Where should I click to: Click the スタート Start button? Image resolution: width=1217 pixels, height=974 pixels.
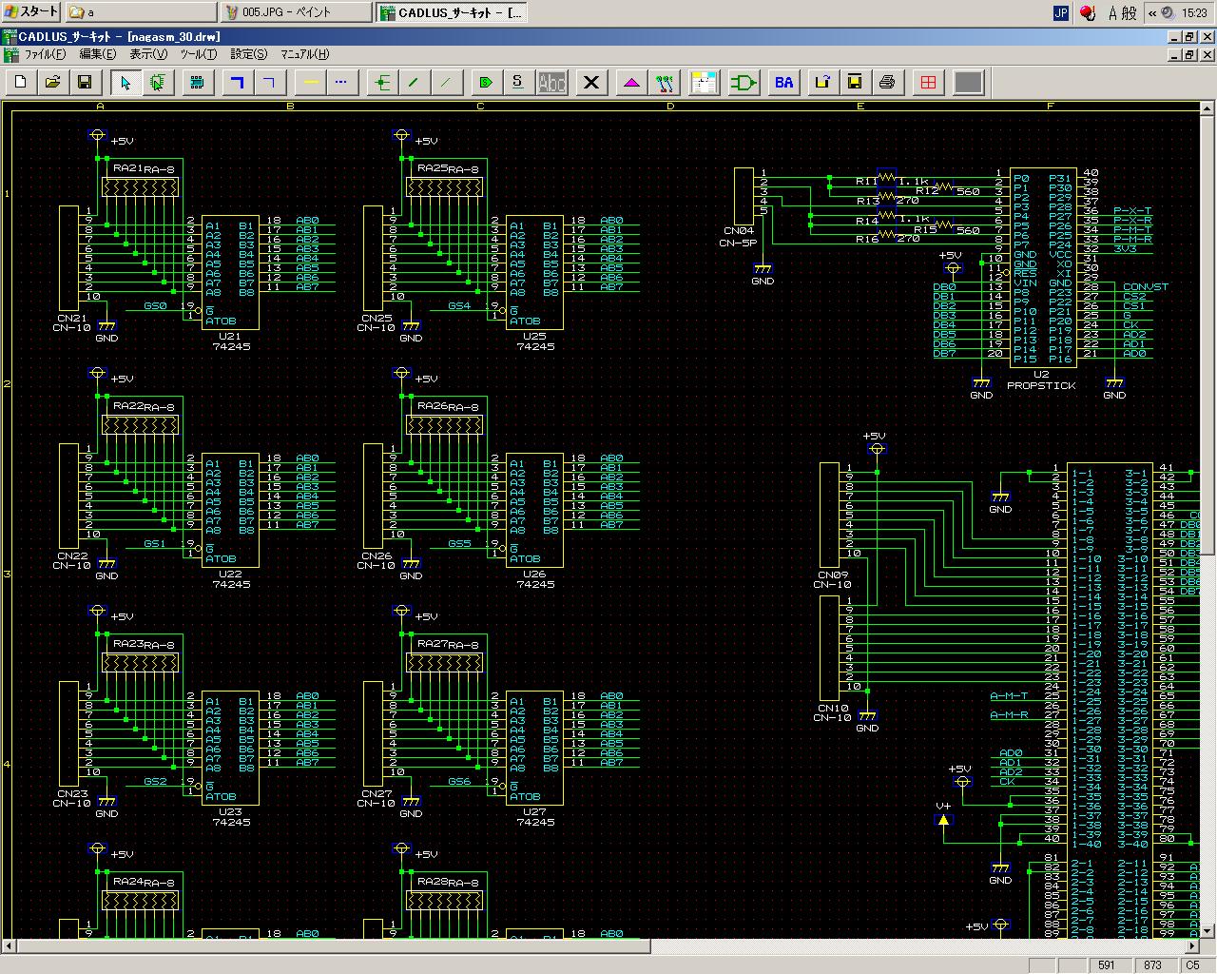click(x=30, y=12)
